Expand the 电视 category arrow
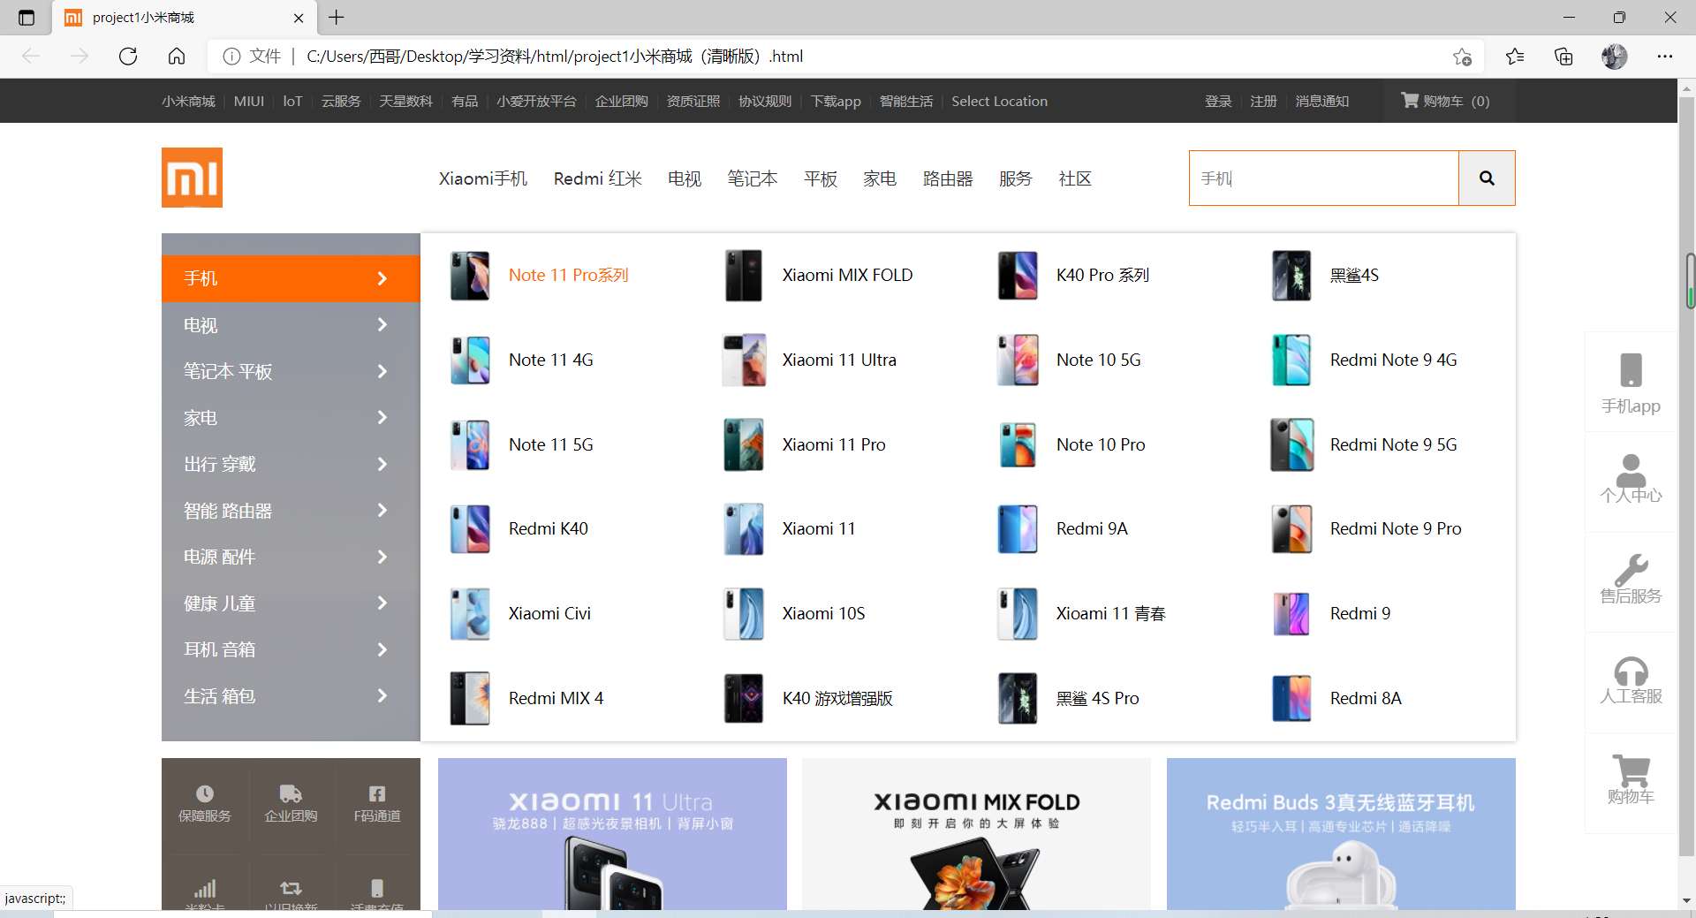Screen dimensions: 1696x918 [x=382, y=325]
